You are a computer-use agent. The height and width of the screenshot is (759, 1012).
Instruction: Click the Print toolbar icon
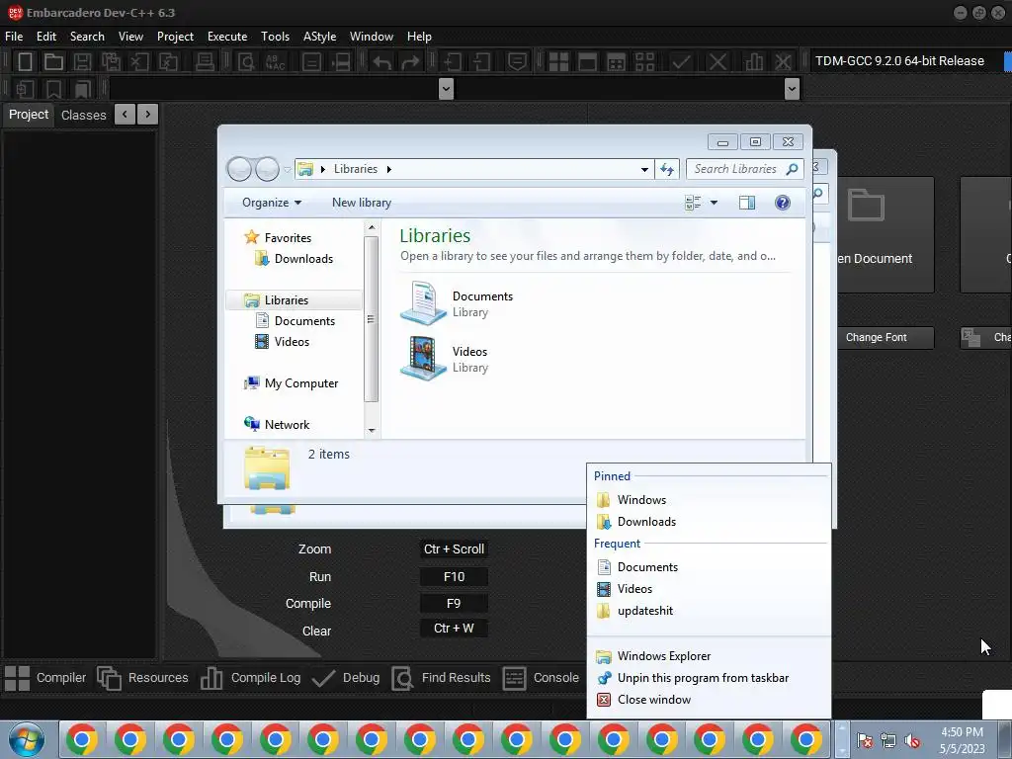coord(205,62)
